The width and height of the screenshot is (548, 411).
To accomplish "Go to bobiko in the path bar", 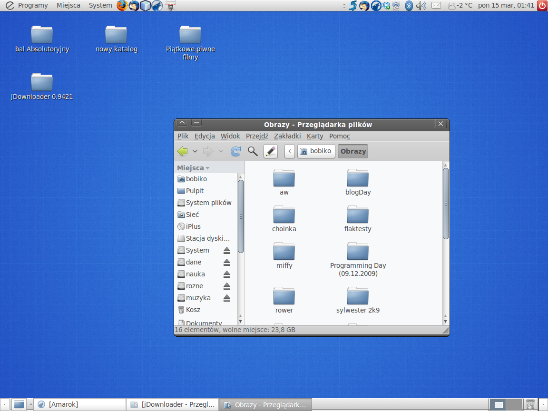I will pos(316,151).
